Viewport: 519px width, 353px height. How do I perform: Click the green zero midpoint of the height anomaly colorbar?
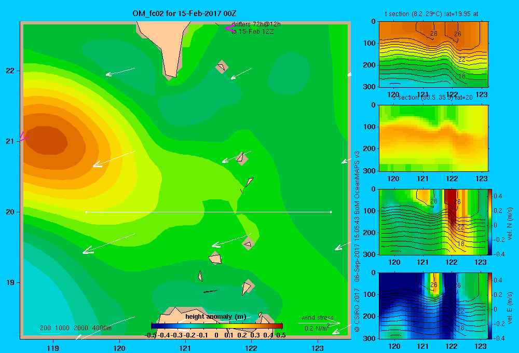pyautogui.click(x=216, y=326)
